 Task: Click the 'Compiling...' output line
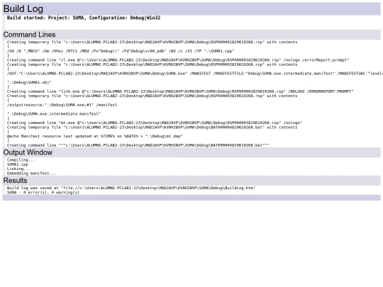click(x=21, y=160)
